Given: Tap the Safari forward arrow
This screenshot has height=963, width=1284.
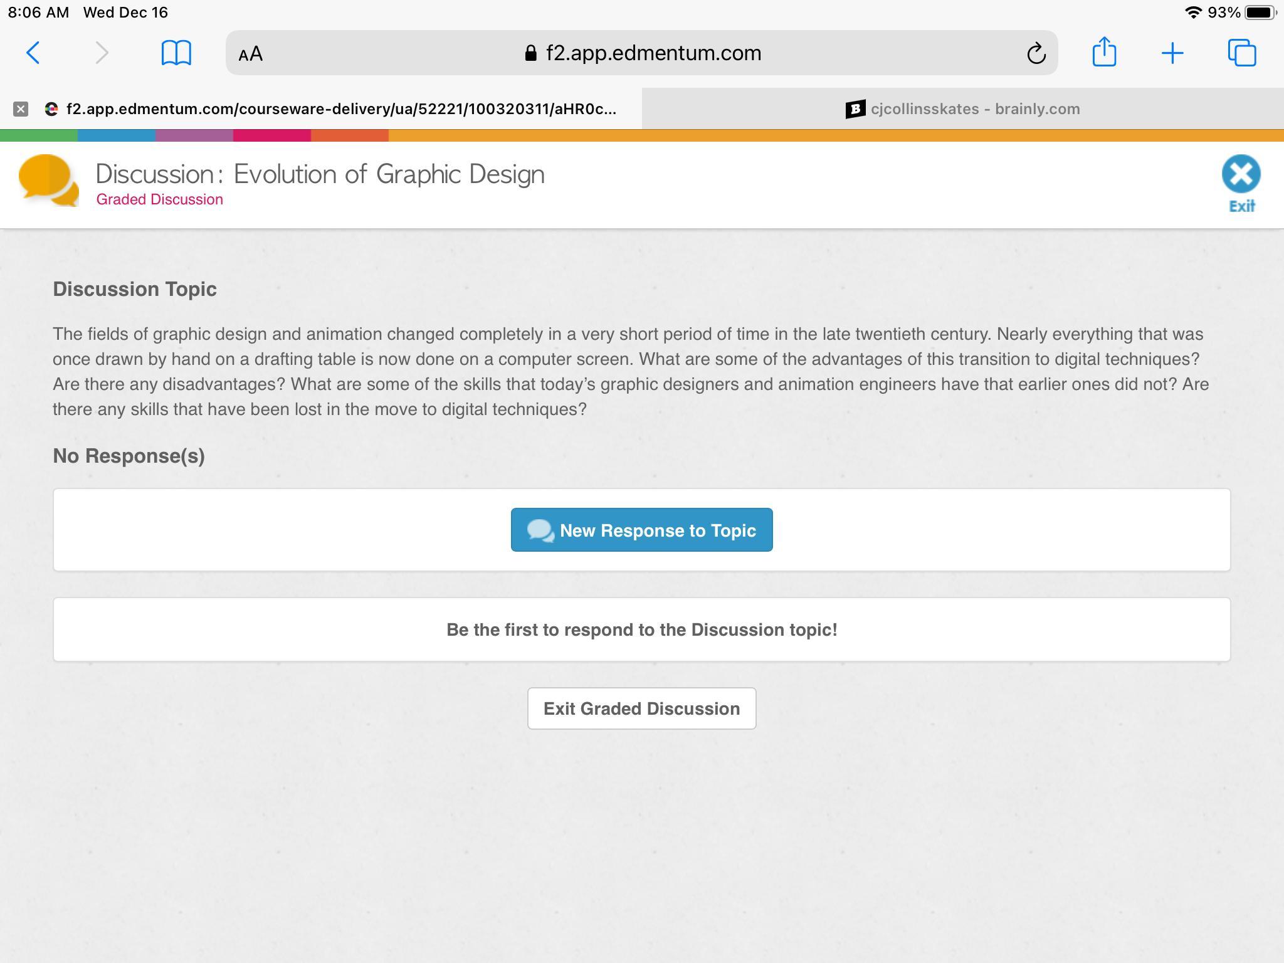Looking at the screenshot, I should [x=102, y=53].
